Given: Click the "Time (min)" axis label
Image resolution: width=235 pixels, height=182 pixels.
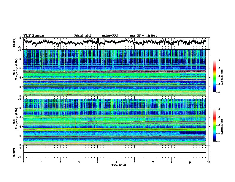Looking at the screenshot, I should (x=119, y=165).
